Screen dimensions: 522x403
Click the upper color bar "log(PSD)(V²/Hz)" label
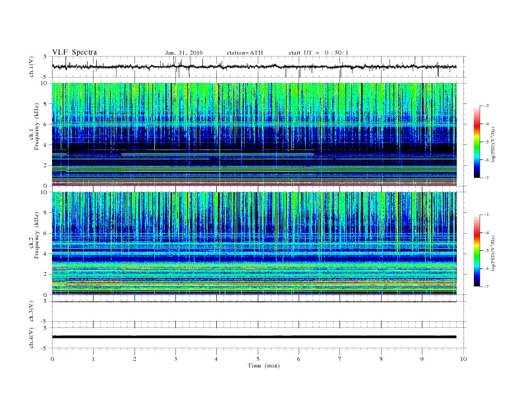[493, 144]
